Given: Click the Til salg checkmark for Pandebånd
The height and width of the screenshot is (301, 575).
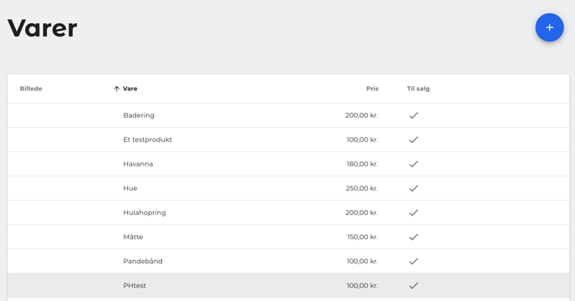Looking at the screenshot, I should point(414,262).
